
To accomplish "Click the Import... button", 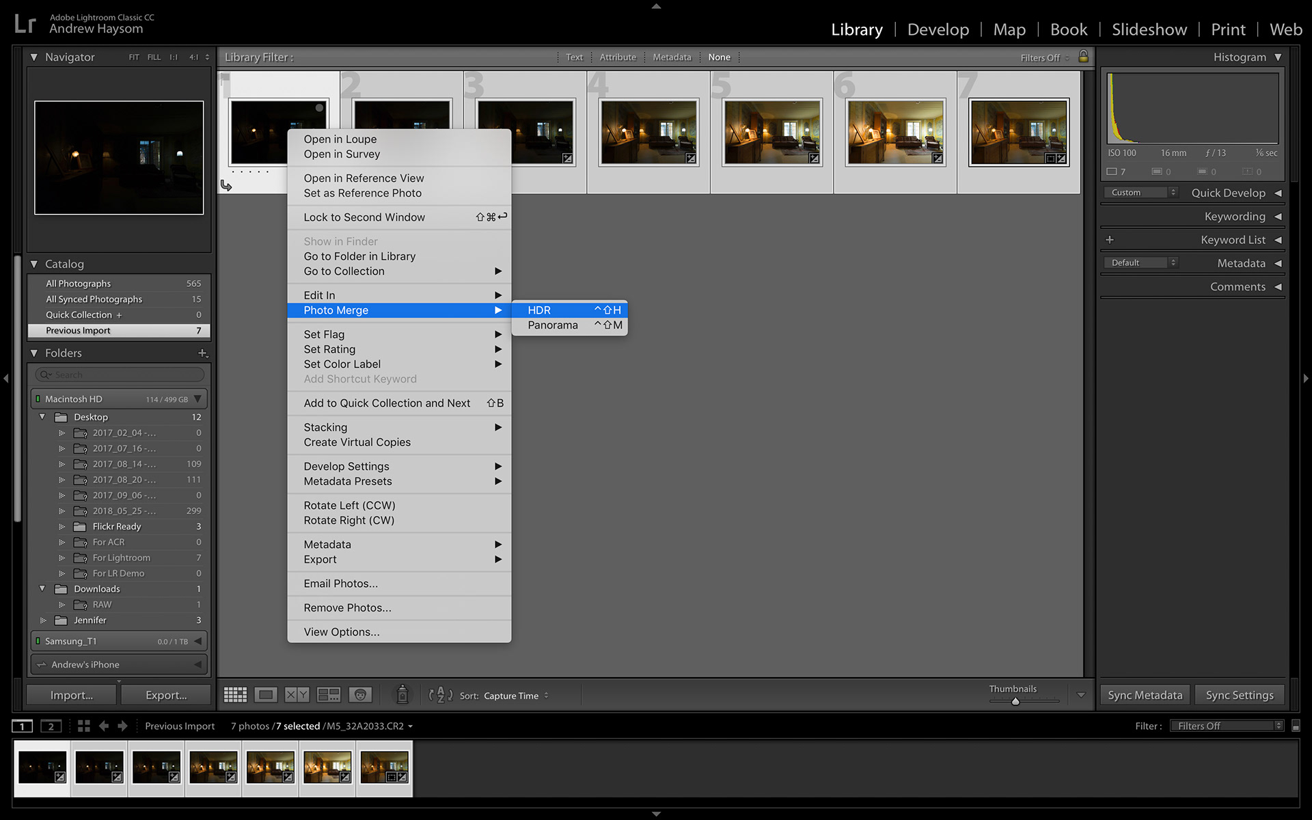I will click(x=72, y=695).
